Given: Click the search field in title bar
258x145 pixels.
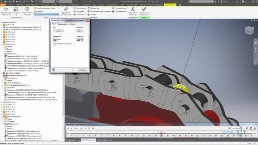Looking at the screenshot, I should (202, 2).
